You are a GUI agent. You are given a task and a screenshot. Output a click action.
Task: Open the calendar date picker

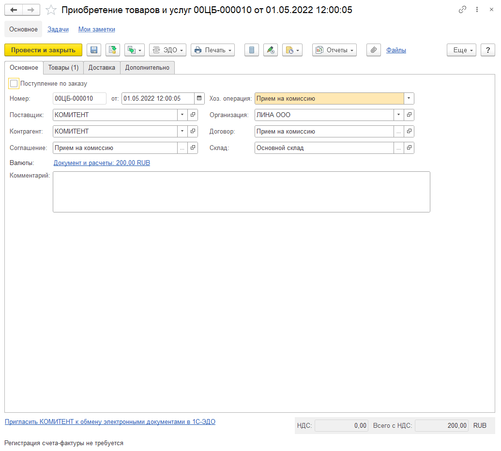click(x=199, y=99)
